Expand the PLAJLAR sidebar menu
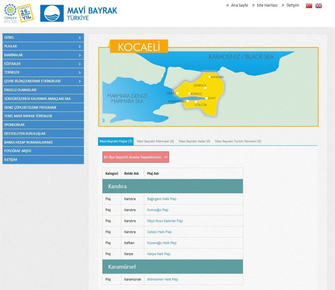335x290 pixels. pos(43,47)
